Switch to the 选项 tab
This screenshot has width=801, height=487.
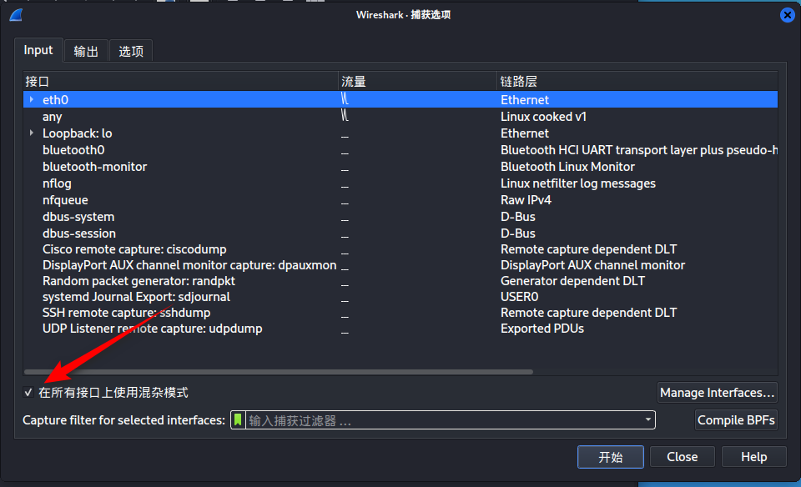131,51
